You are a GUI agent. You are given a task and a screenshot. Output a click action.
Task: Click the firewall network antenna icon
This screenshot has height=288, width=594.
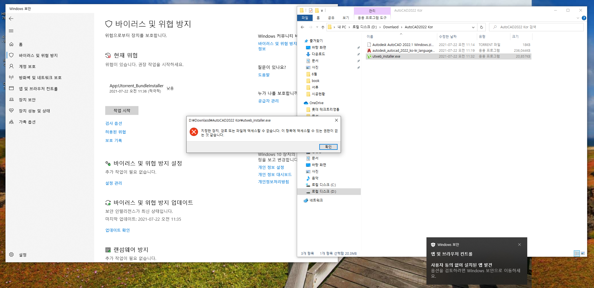11,77
